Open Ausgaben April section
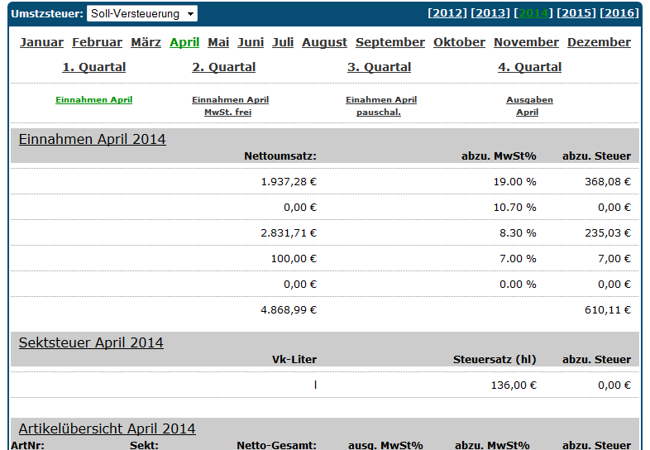 (x=529, y=106)
